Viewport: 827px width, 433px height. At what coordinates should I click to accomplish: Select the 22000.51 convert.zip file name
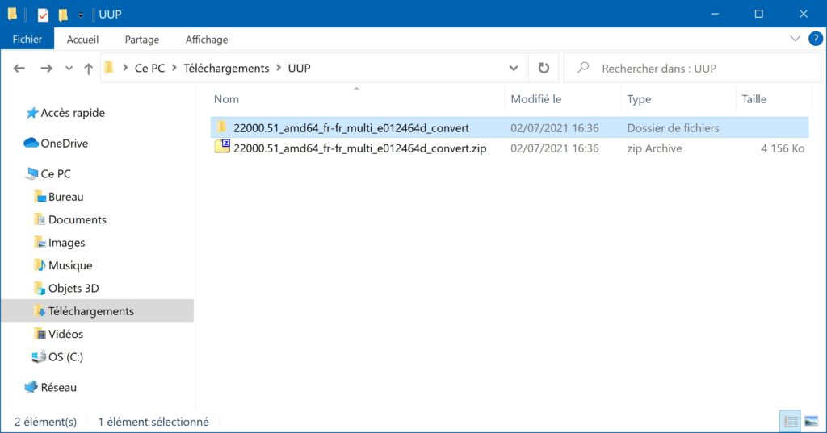pyautogui.click(x=359, y=148)
